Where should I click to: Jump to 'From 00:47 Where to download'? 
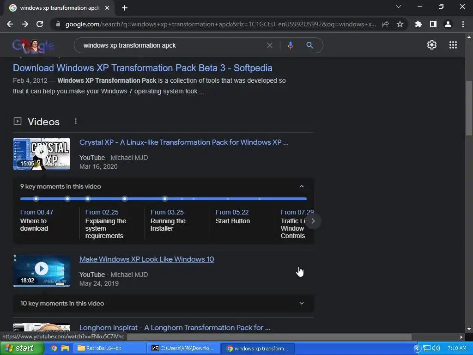point(36,220)
